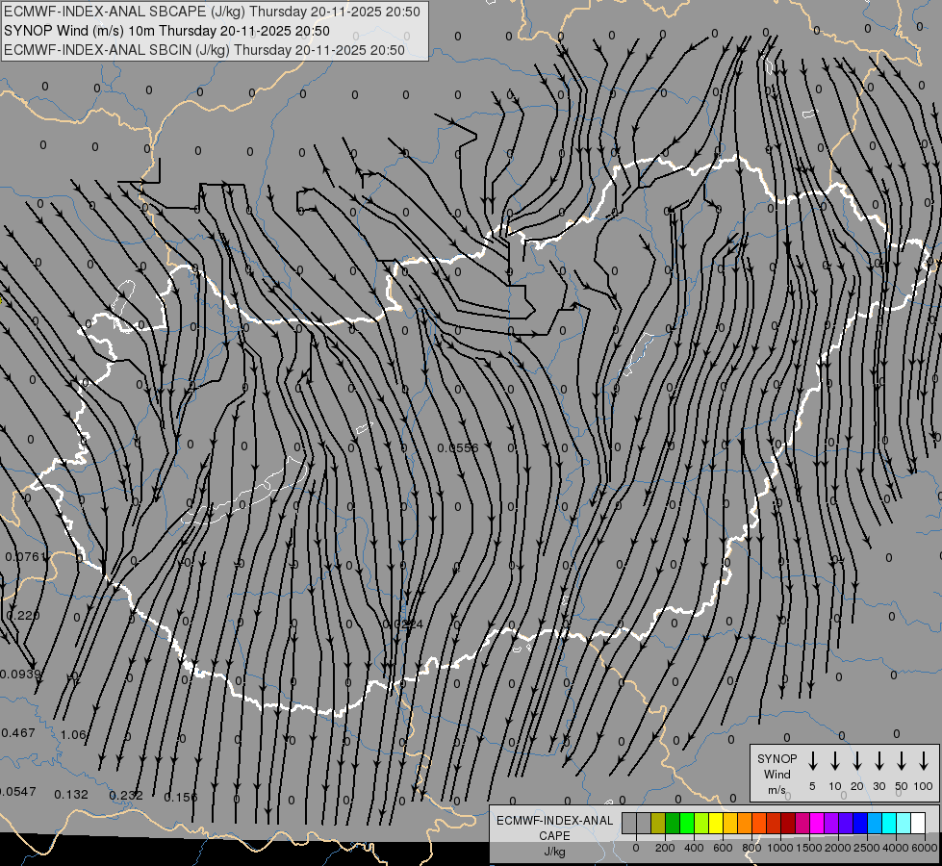Click the 10 m/s wind arrow symbol
Image resolution: width=942 pixels, height=866 pixels.
[x=835, y=761]
